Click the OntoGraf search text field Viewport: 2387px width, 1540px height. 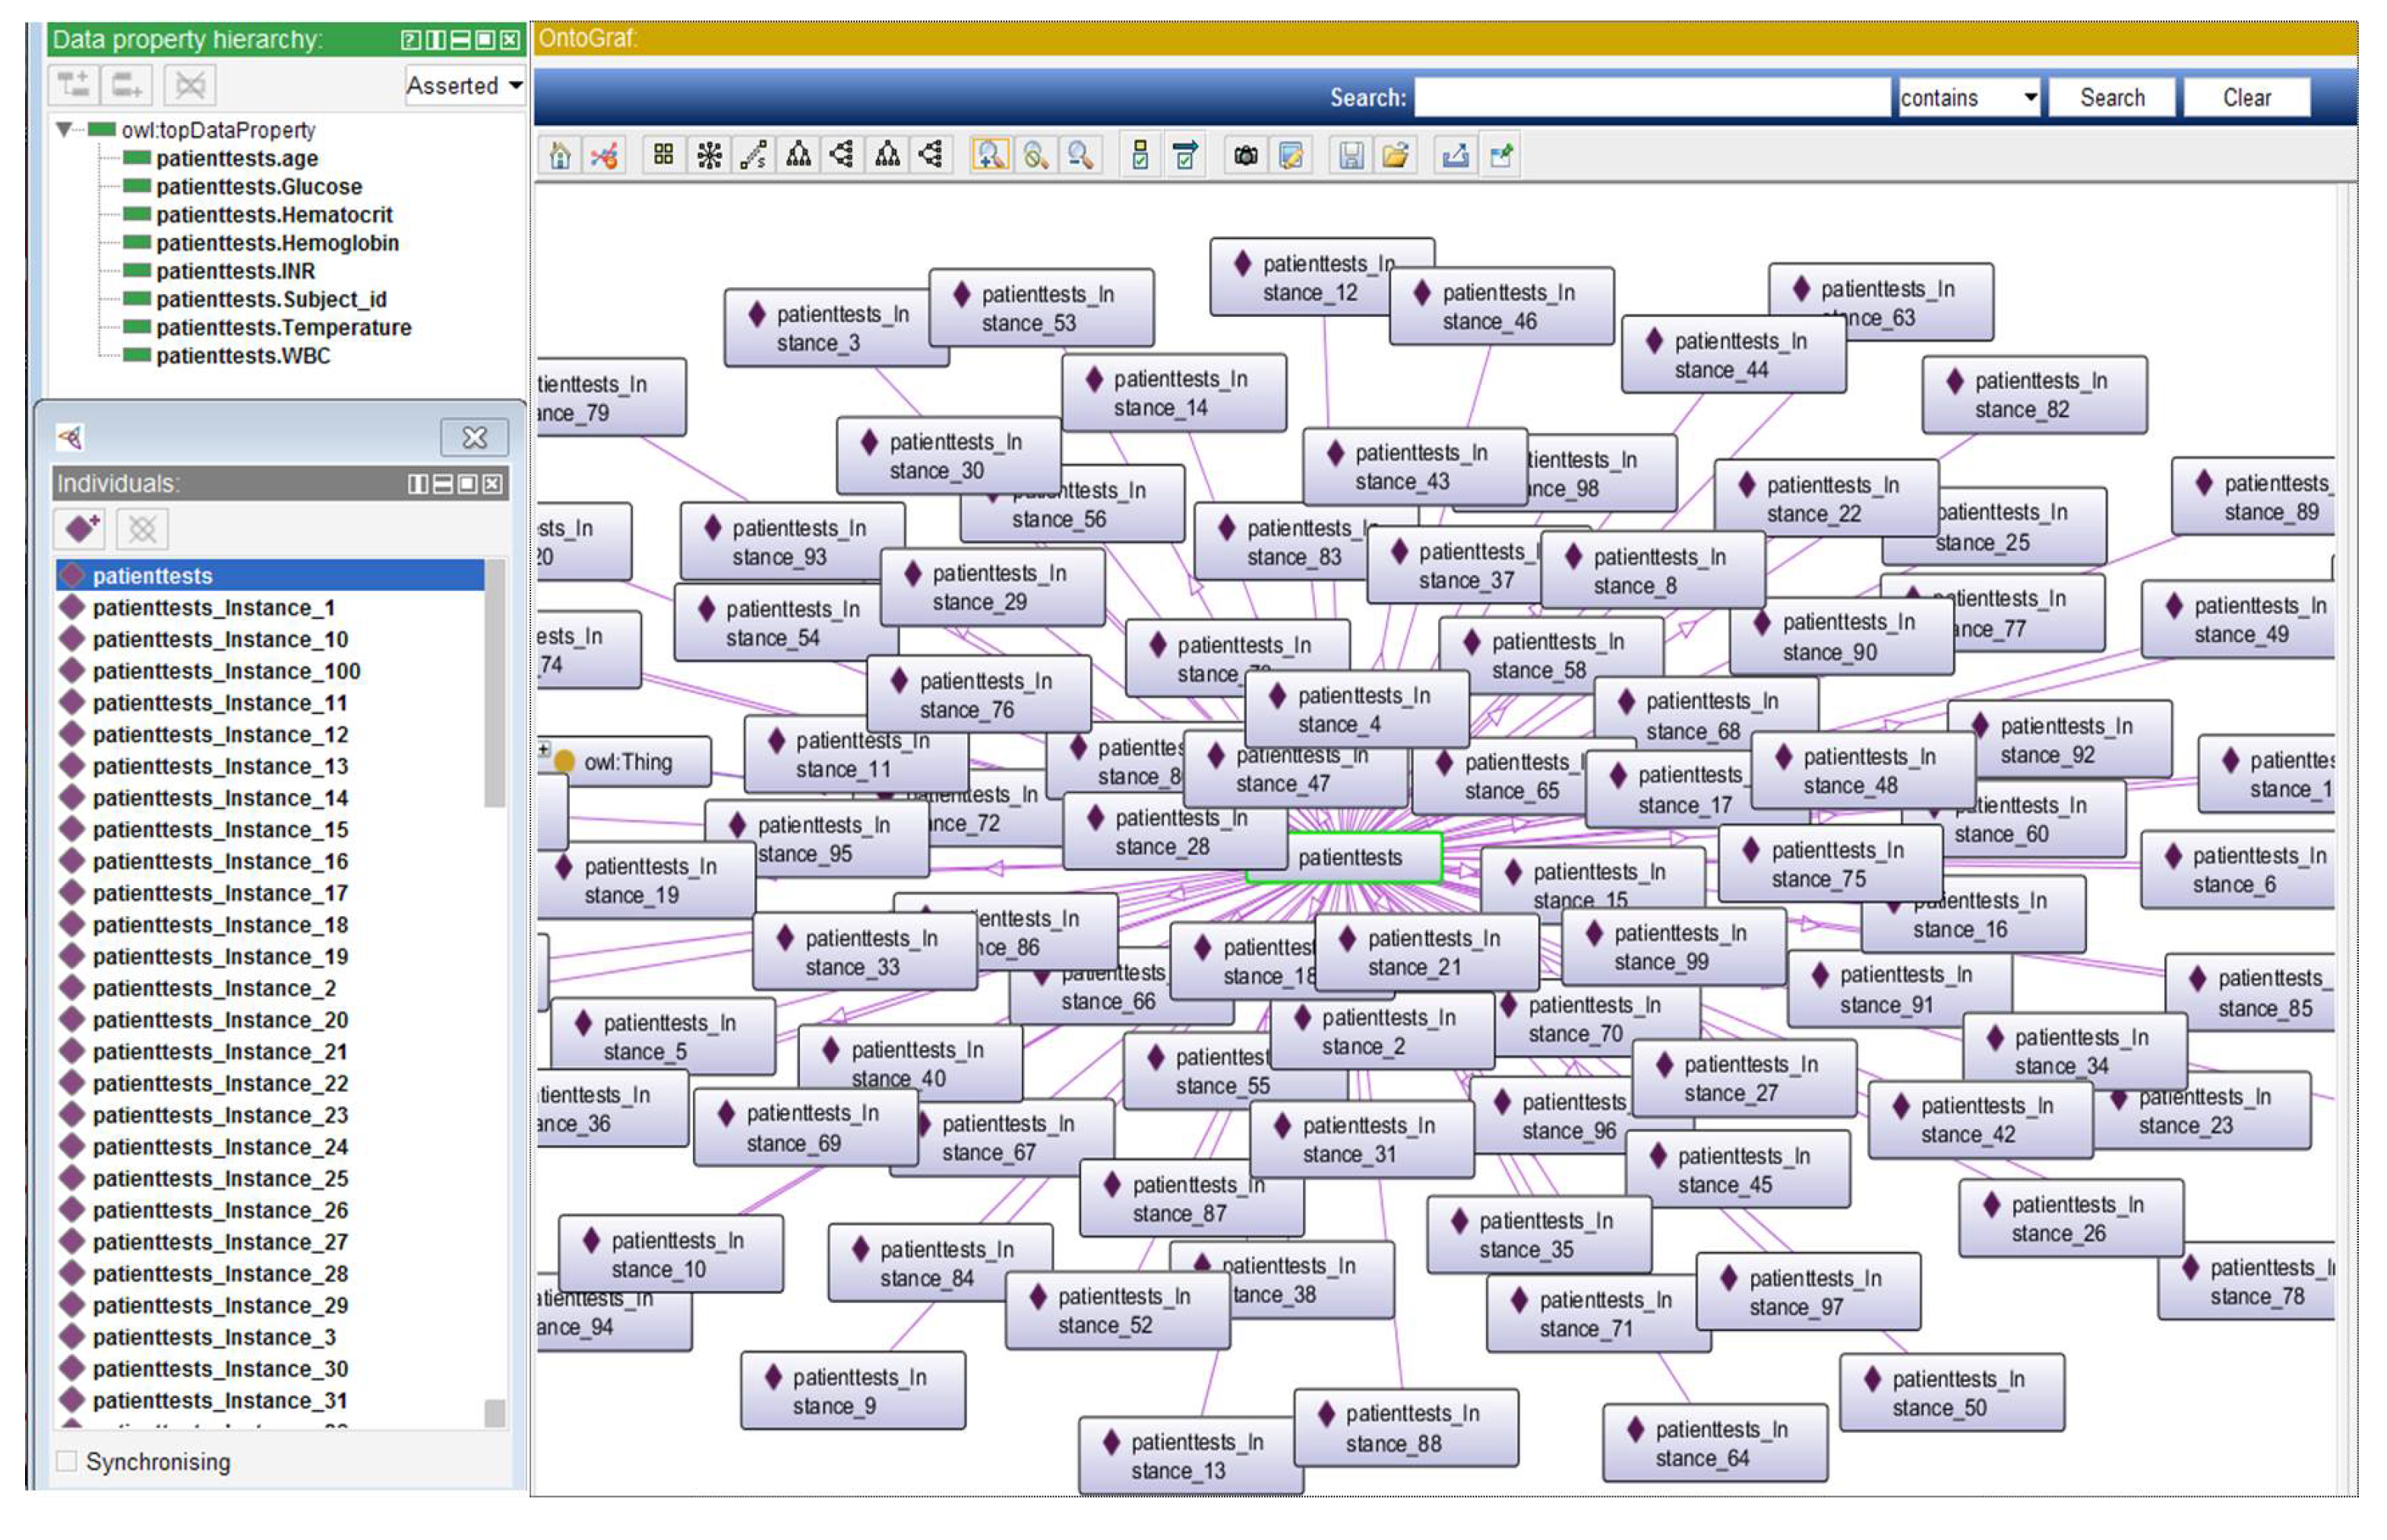pos(1651,98)
